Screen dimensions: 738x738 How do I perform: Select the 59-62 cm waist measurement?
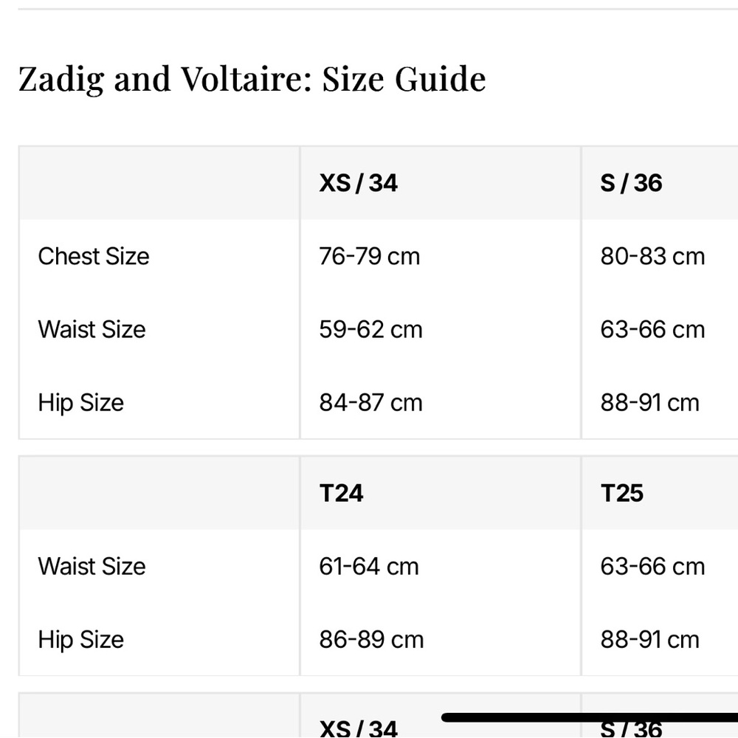[371, 329]
